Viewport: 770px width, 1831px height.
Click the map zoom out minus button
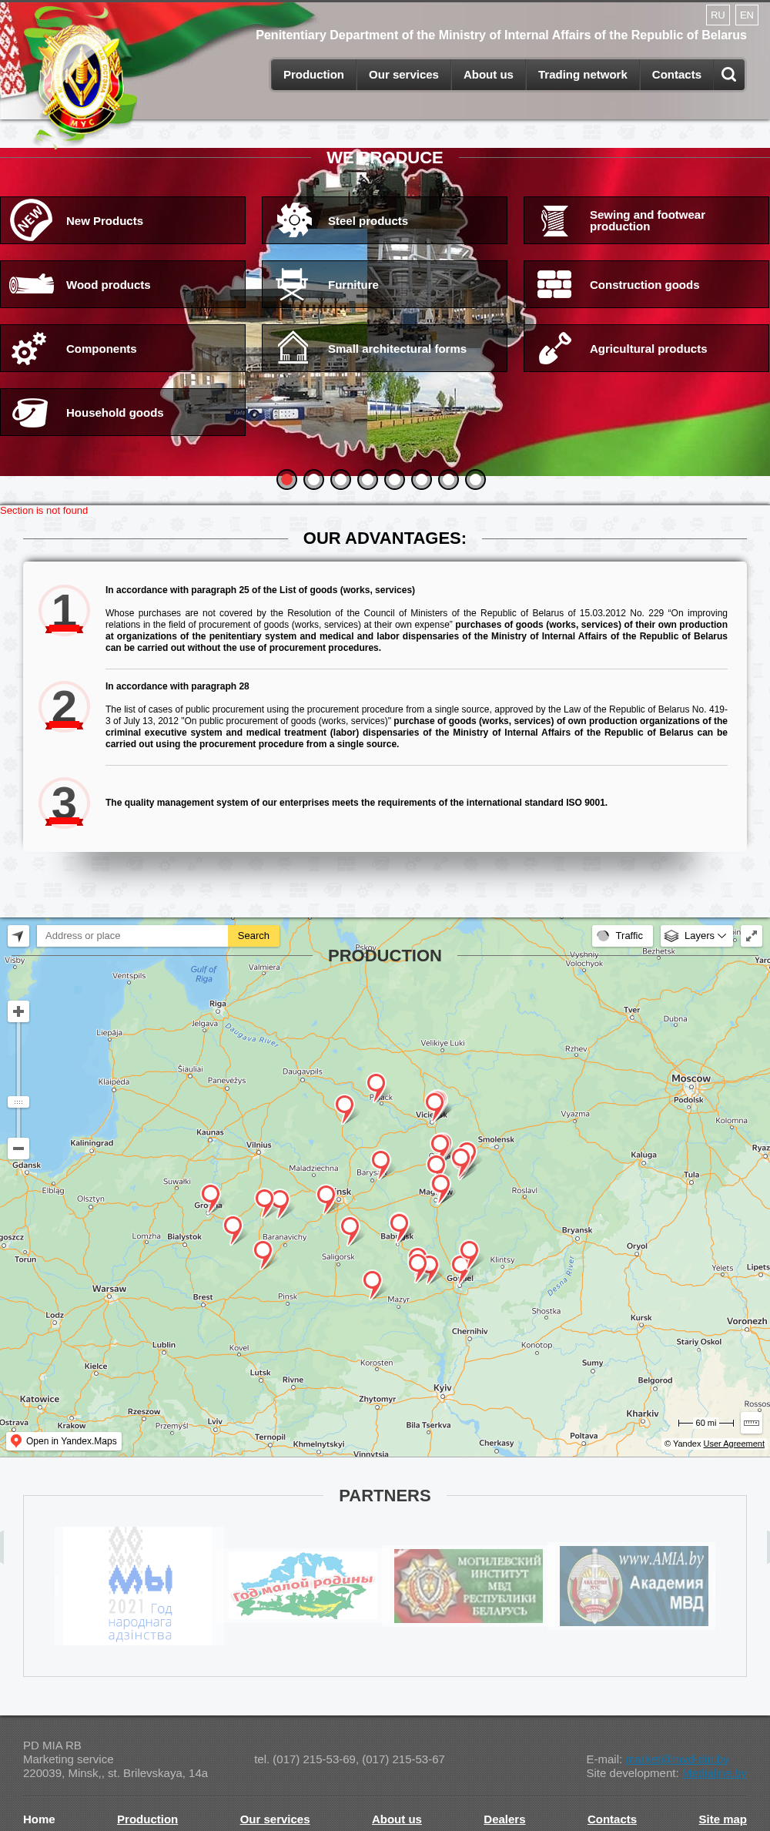click(18, 1149)
